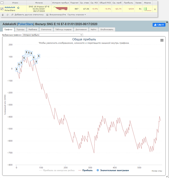Viewport: 169px width, 178px height.
Task: Click the SNG 16 Игроки $7-8 filter cell
Action: pos(39,9)
